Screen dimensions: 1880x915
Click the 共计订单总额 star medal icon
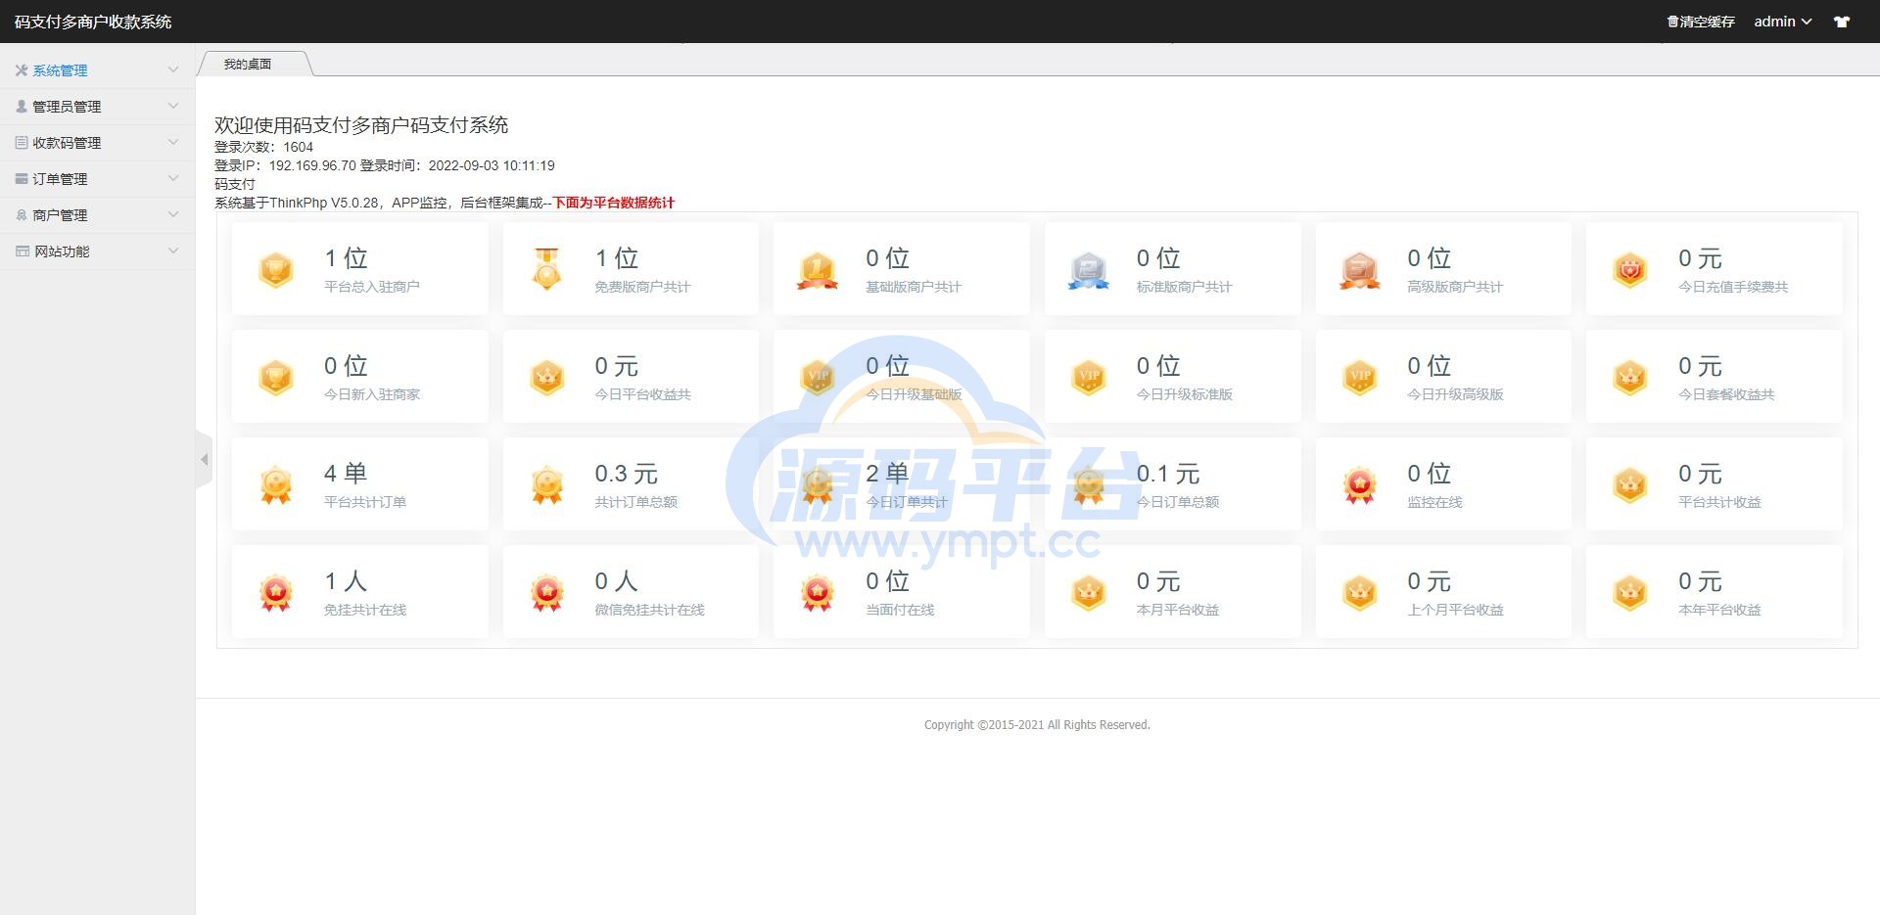[547, 485]
